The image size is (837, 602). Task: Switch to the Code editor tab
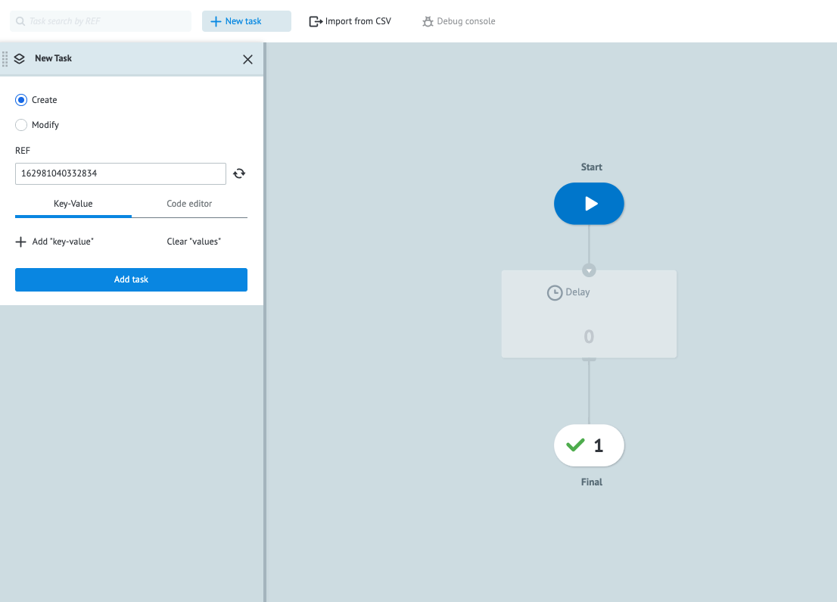coord(189,204)
